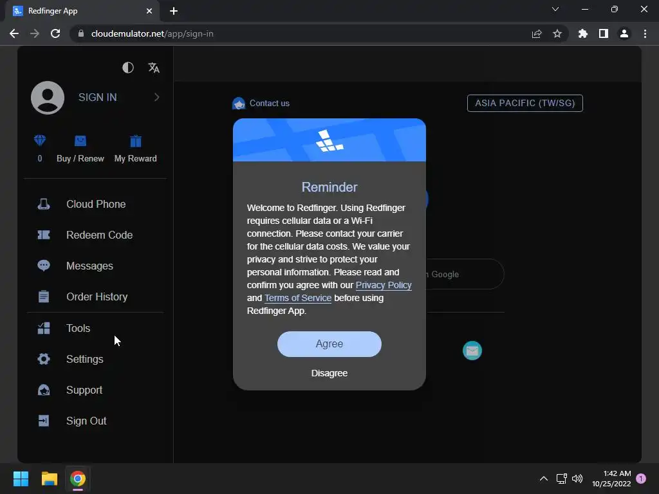Click the Messages chat bubble icon

coord(44,266)
